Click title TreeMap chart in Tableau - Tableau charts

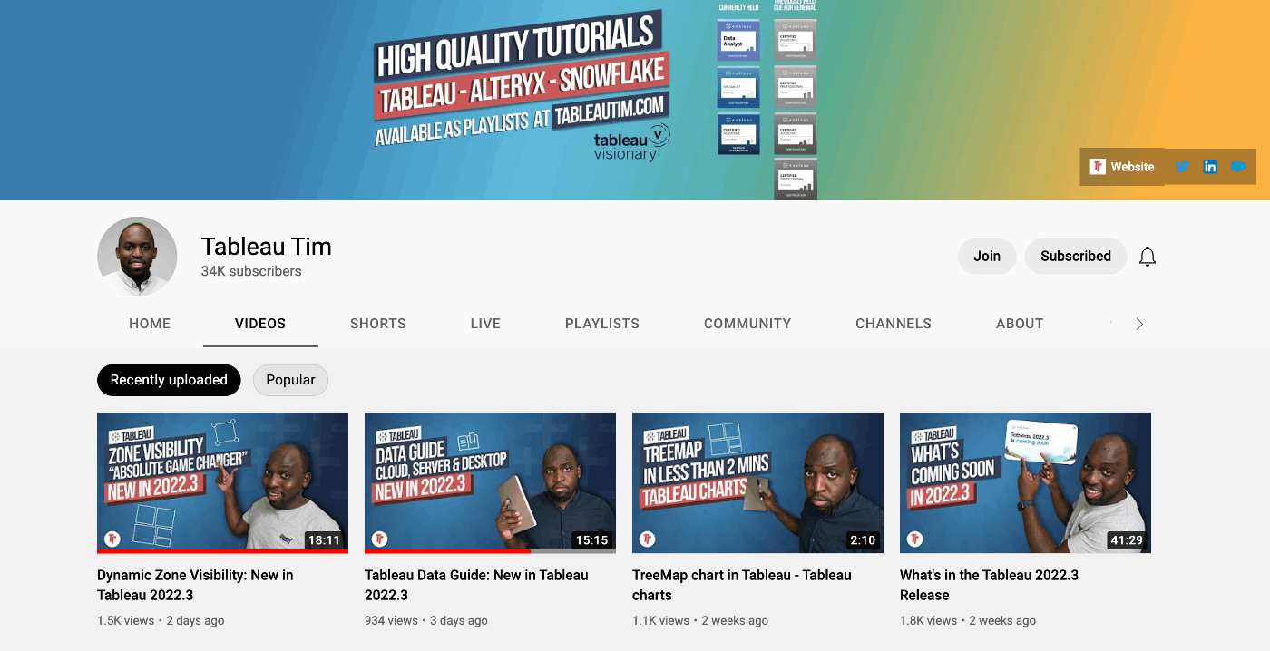742,585
